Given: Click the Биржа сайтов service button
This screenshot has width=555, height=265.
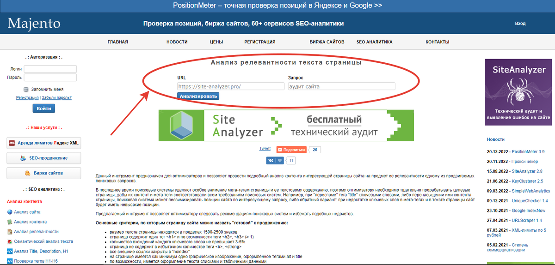Looking at the screenshot, I should pyautogui.click(x=44, y=173).
